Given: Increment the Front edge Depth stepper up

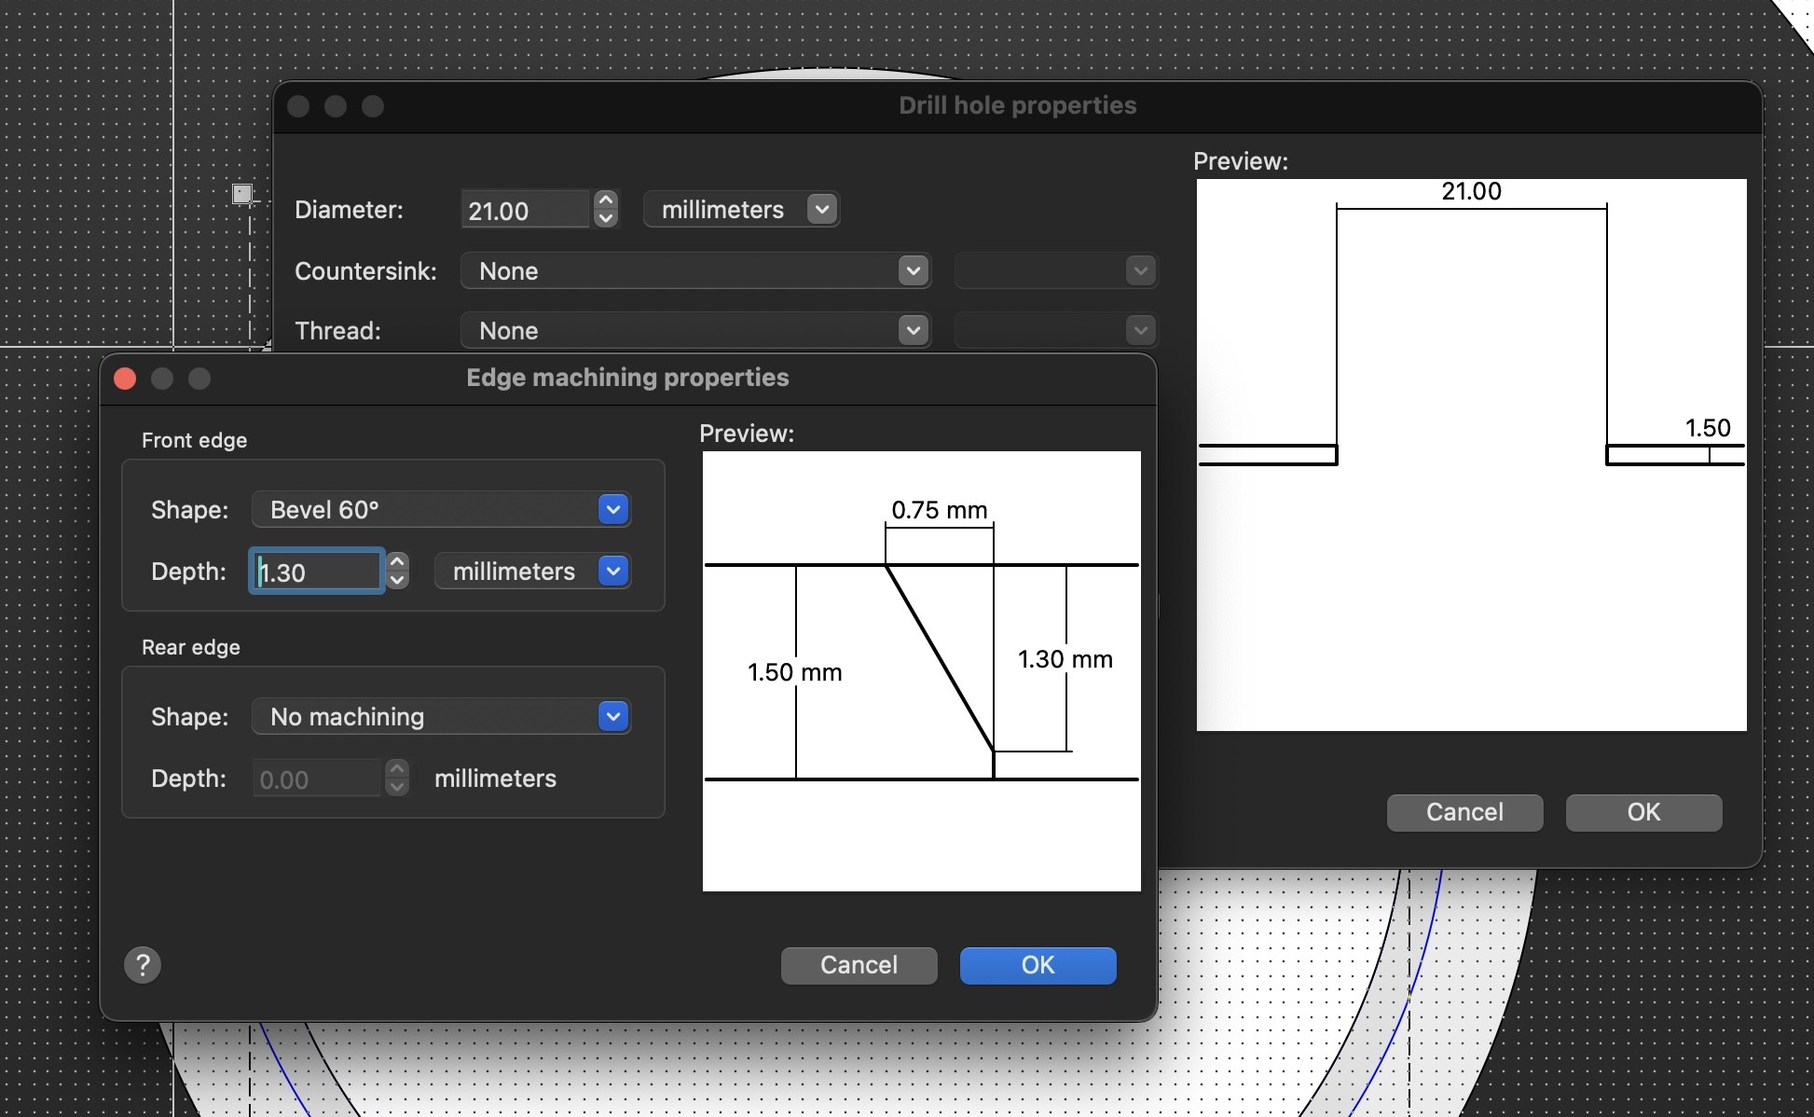Looking at the screenshot, I should point(398,561).
